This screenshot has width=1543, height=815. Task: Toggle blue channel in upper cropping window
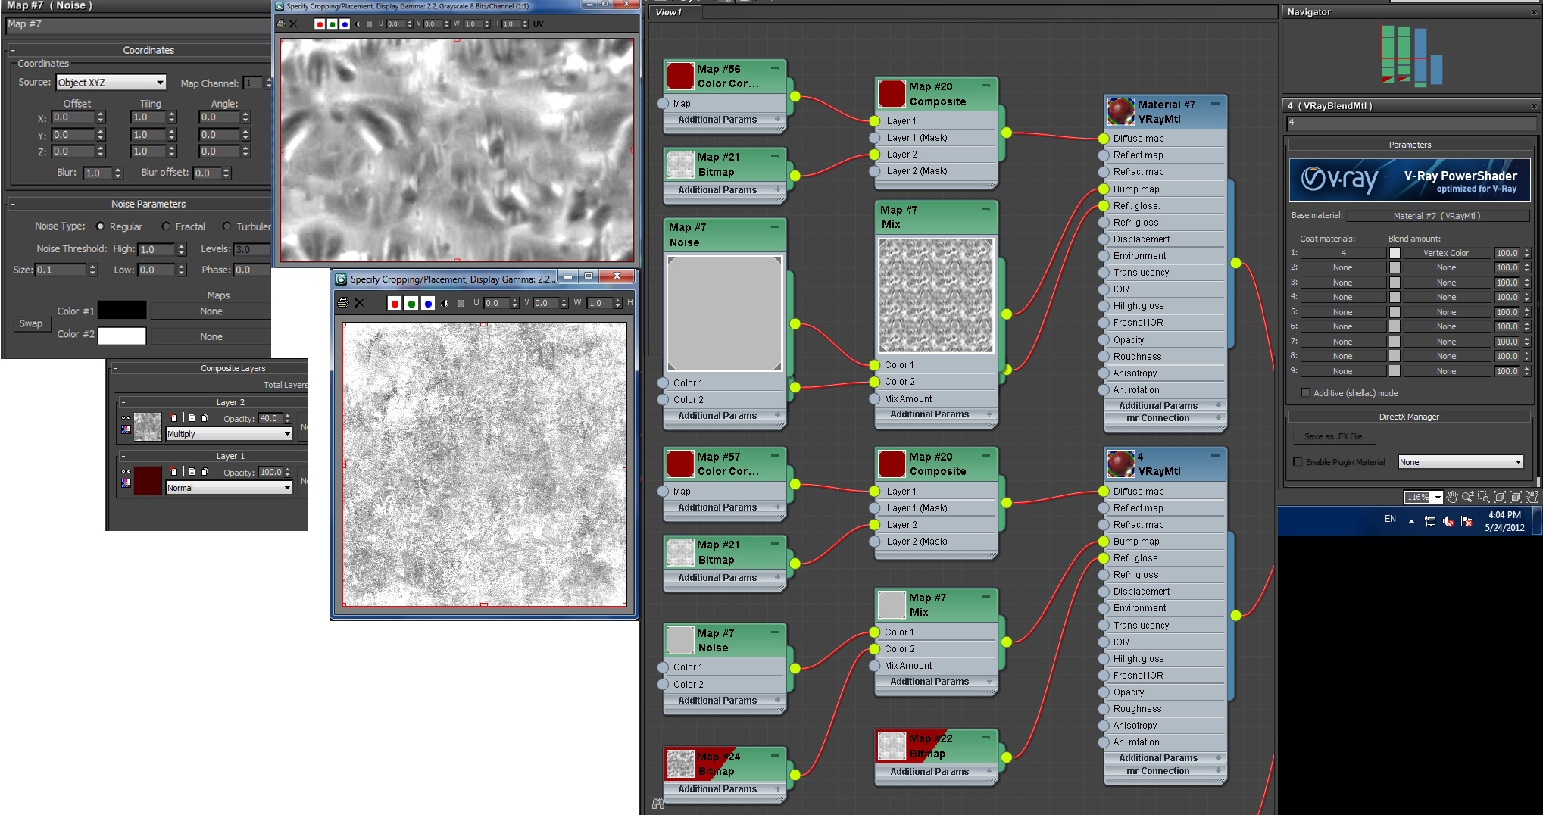pyautogui.click(x=345, y=23)
